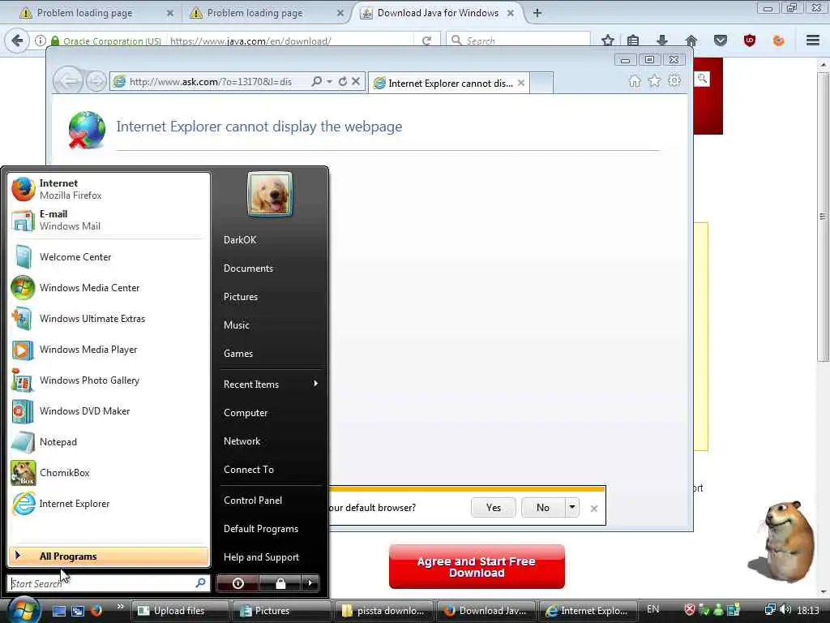The image size is (830, 623).
Task: Stop loading in Internet Explorer
Action: pyautogui.click(x=357, y=81)
